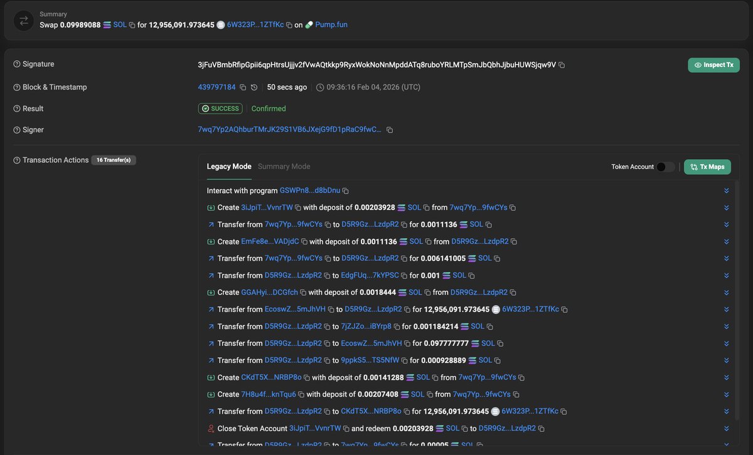Expand transfer row for 0.097777777 SOL
Image resolution: width=753 pixels, height=455 pixels.
(x=726, y=343)
